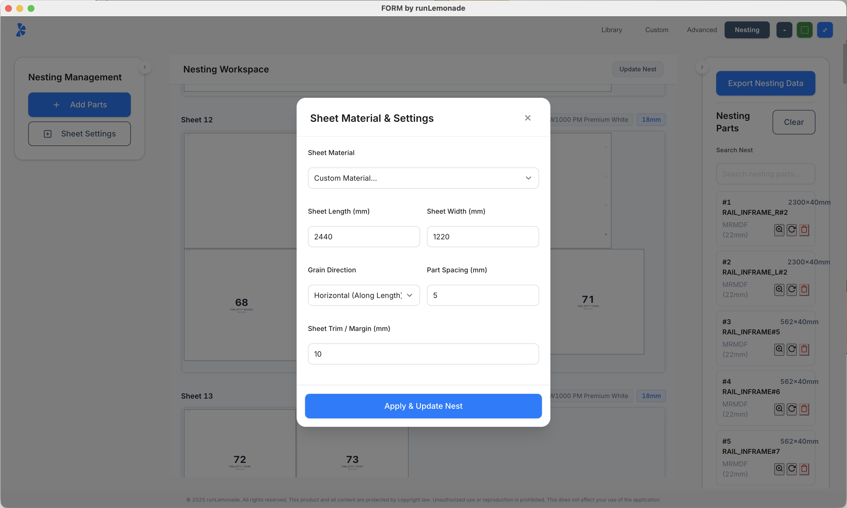Image resolution: width=847 pixels, height=508 pixels.
Task: Click the blue expand arrows icon
Action: pos(825,30)
